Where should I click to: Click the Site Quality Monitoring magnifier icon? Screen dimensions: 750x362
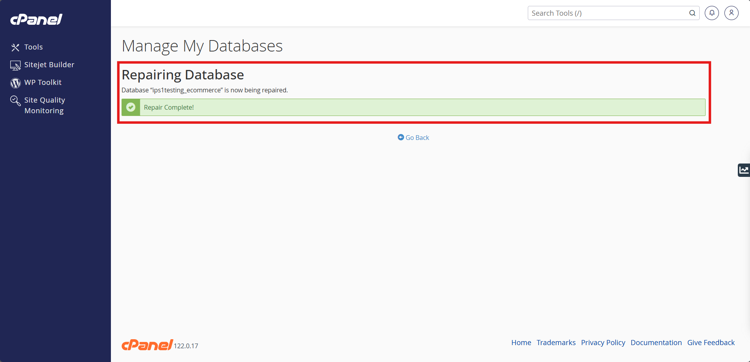15,101
